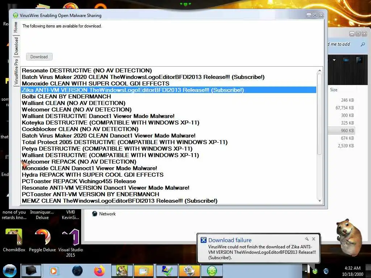Open ChomikBox desktop shortcut
This screenshot has height=278, width=371.
[14, 240]
